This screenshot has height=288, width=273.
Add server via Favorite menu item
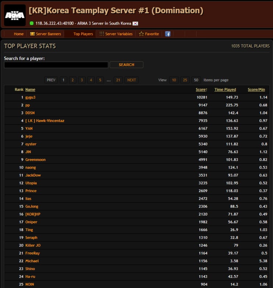[152, 34]
